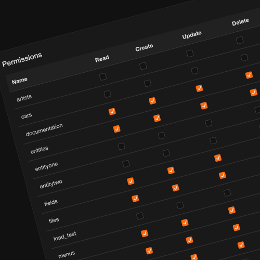Screen dimensions: 260x260
Task: Toggle off Read for menus
Action: (x=145, y=233)
